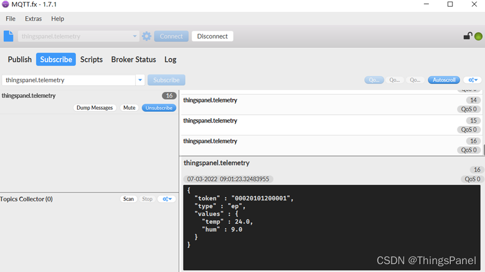Screen dimensions: 485x272
Task: Expand the subscribe topic dropdown arrow
Action: coord(140,80)
